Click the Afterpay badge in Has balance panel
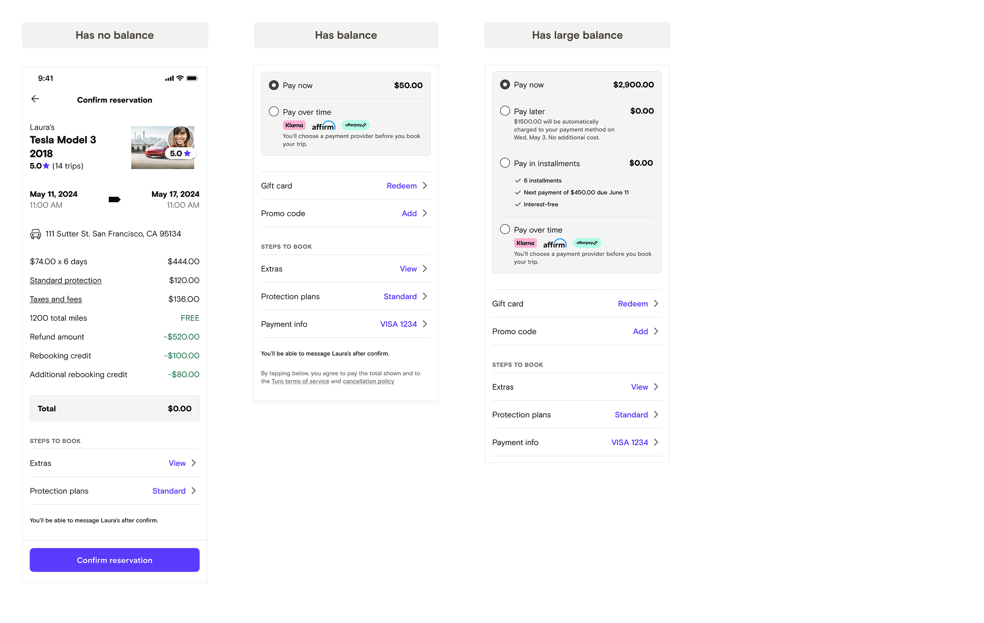 coord(355,125)
